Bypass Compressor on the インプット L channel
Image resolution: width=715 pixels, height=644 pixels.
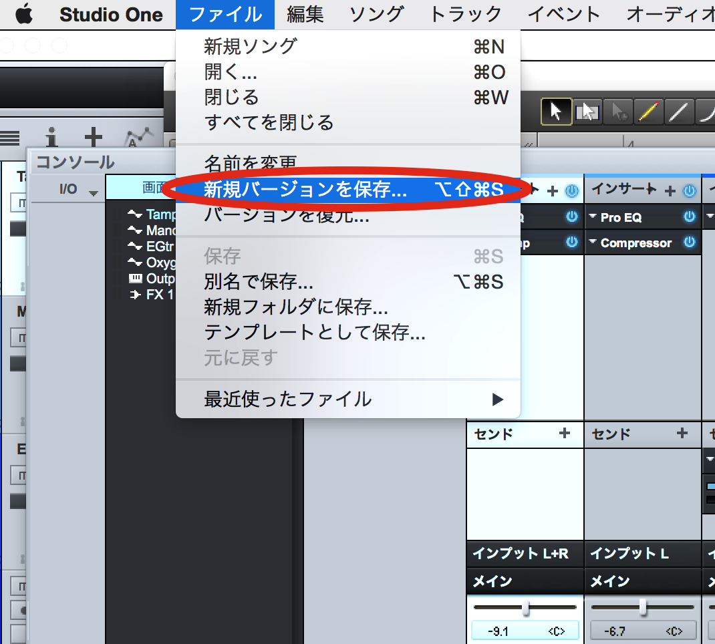tap(690, 242)
